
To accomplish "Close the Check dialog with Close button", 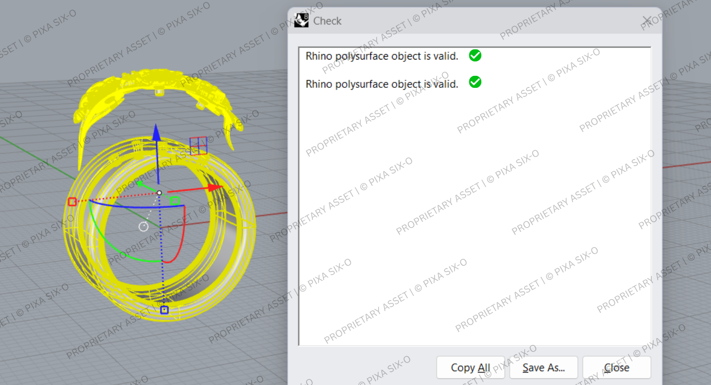I will coord(616,368).
